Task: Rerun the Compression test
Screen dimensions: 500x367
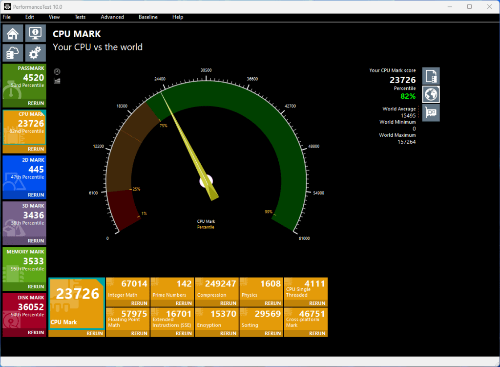Action: pyautogui.click(x=217, y=303)
